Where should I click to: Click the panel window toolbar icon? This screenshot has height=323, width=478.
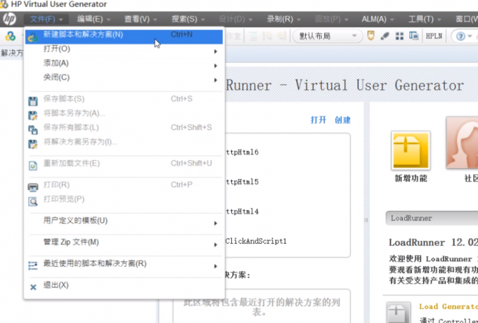[x=413, y=36]
